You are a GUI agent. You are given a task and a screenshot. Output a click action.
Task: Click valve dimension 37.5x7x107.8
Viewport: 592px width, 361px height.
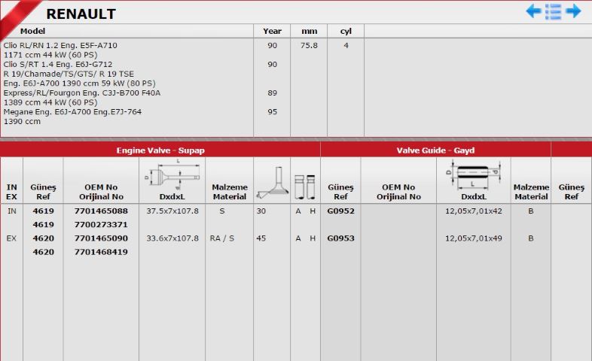[x=172, y=211]
